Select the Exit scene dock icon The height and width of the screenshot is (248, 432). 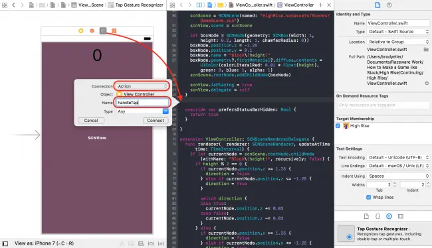[114, 31]
